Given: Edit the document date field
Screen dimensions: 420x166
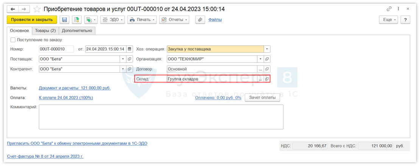Looking at the screenshot, I should [106, 49].
